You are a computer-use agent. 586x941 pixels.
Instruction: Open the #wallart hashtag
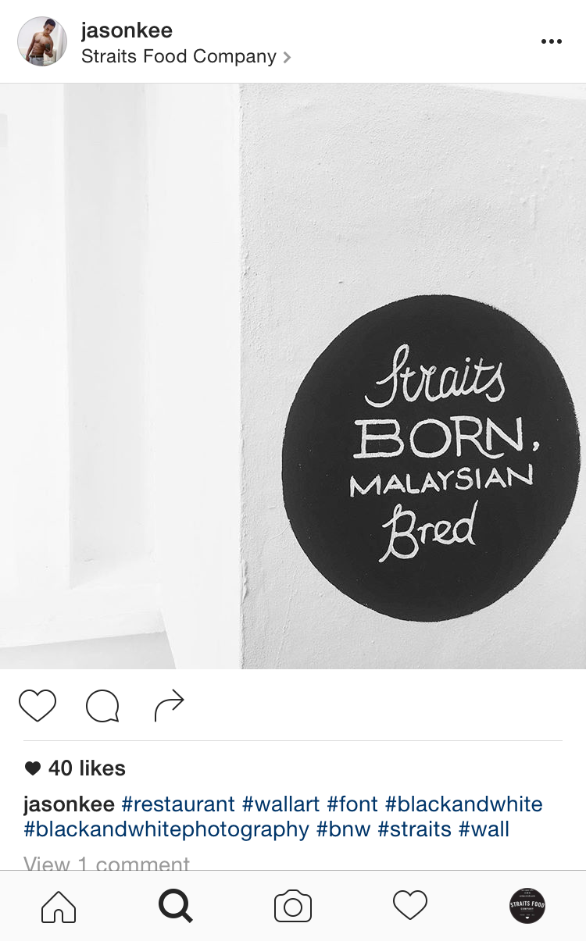click(x=281, y=804)
